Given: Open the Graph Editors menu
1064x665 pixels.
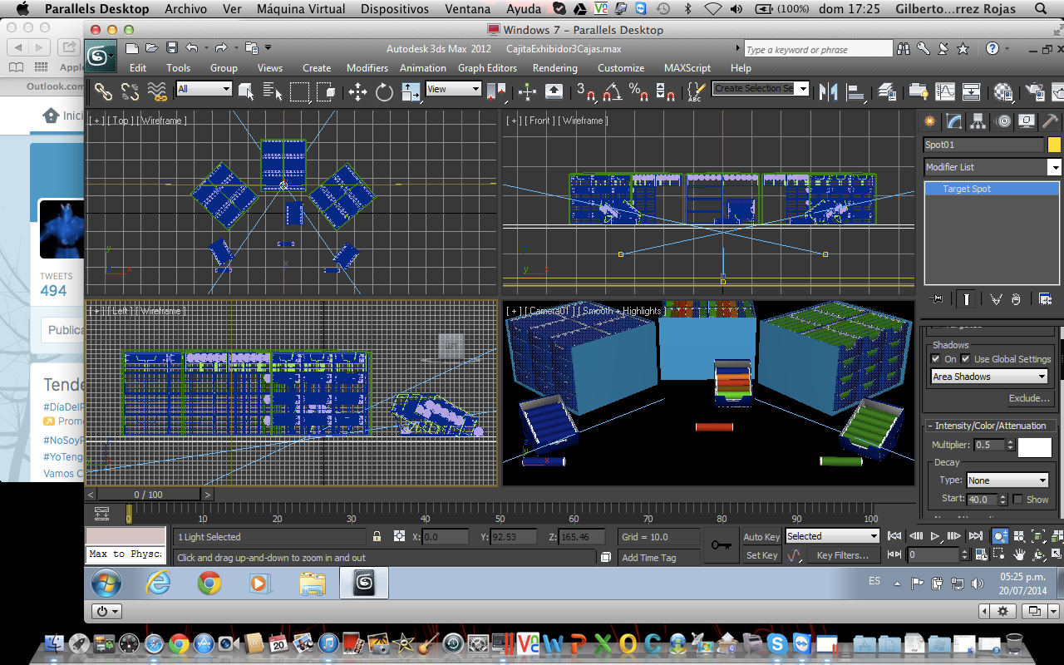Looking at the screenshot, I should 487,68.
